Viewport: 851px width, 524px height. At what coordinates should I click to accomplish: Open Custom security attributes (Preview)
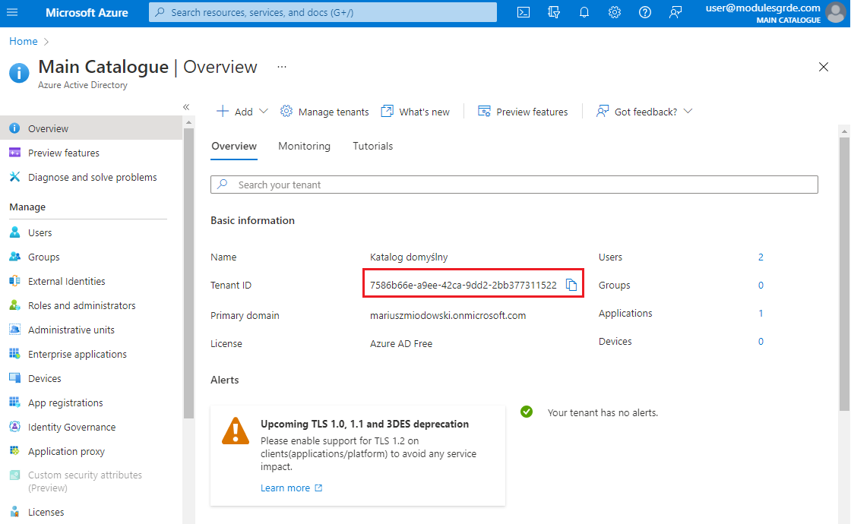pos(91,481)
